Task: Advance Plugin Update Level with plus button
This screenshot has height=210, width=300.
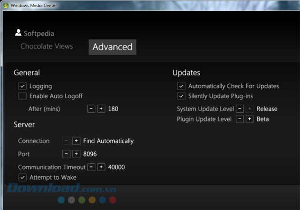Action: (x=250, y=119)
